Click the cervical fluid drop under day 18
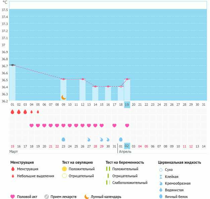Image resolution: width=210 pixels, height=199 pixels. click(x=121, y=139)
